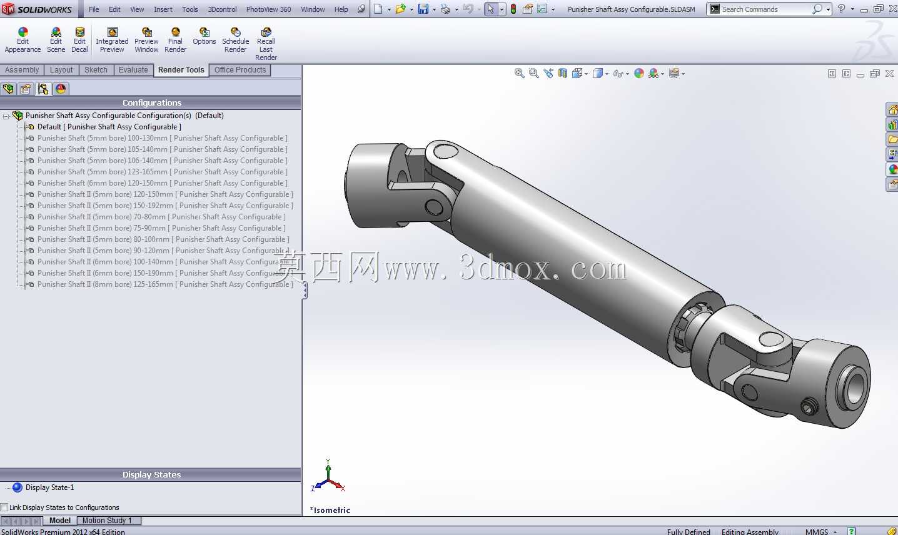The height and width of the screenshot is (535, 898).
Task: Open the Design Library task pane tab
Action: pyautogui.click(x=892, y=125)
